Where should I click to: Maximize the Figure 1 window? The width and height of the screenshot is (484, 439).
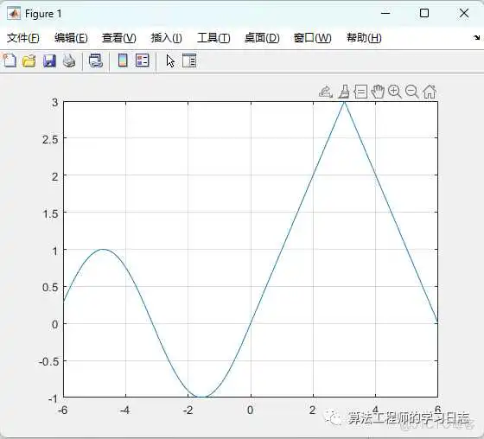(x=424, y=13)
